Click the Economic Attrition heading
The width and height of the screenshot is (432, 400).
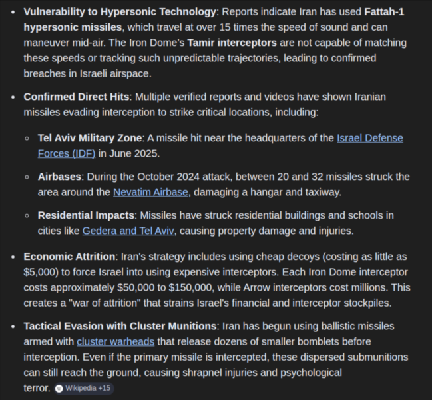[69, 257]
